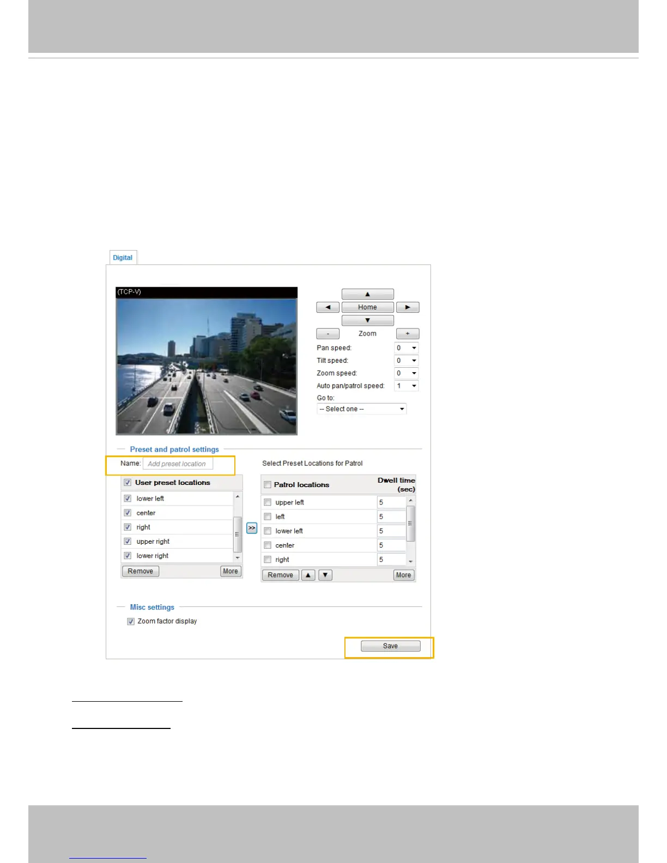
Task: Expand the Go to 'Select one' dropdown
Action: coord(362,409)
